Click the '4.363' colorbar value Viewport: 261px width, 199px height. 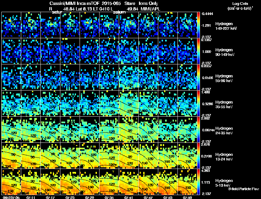pyautogui.click(x=206, y=171)
